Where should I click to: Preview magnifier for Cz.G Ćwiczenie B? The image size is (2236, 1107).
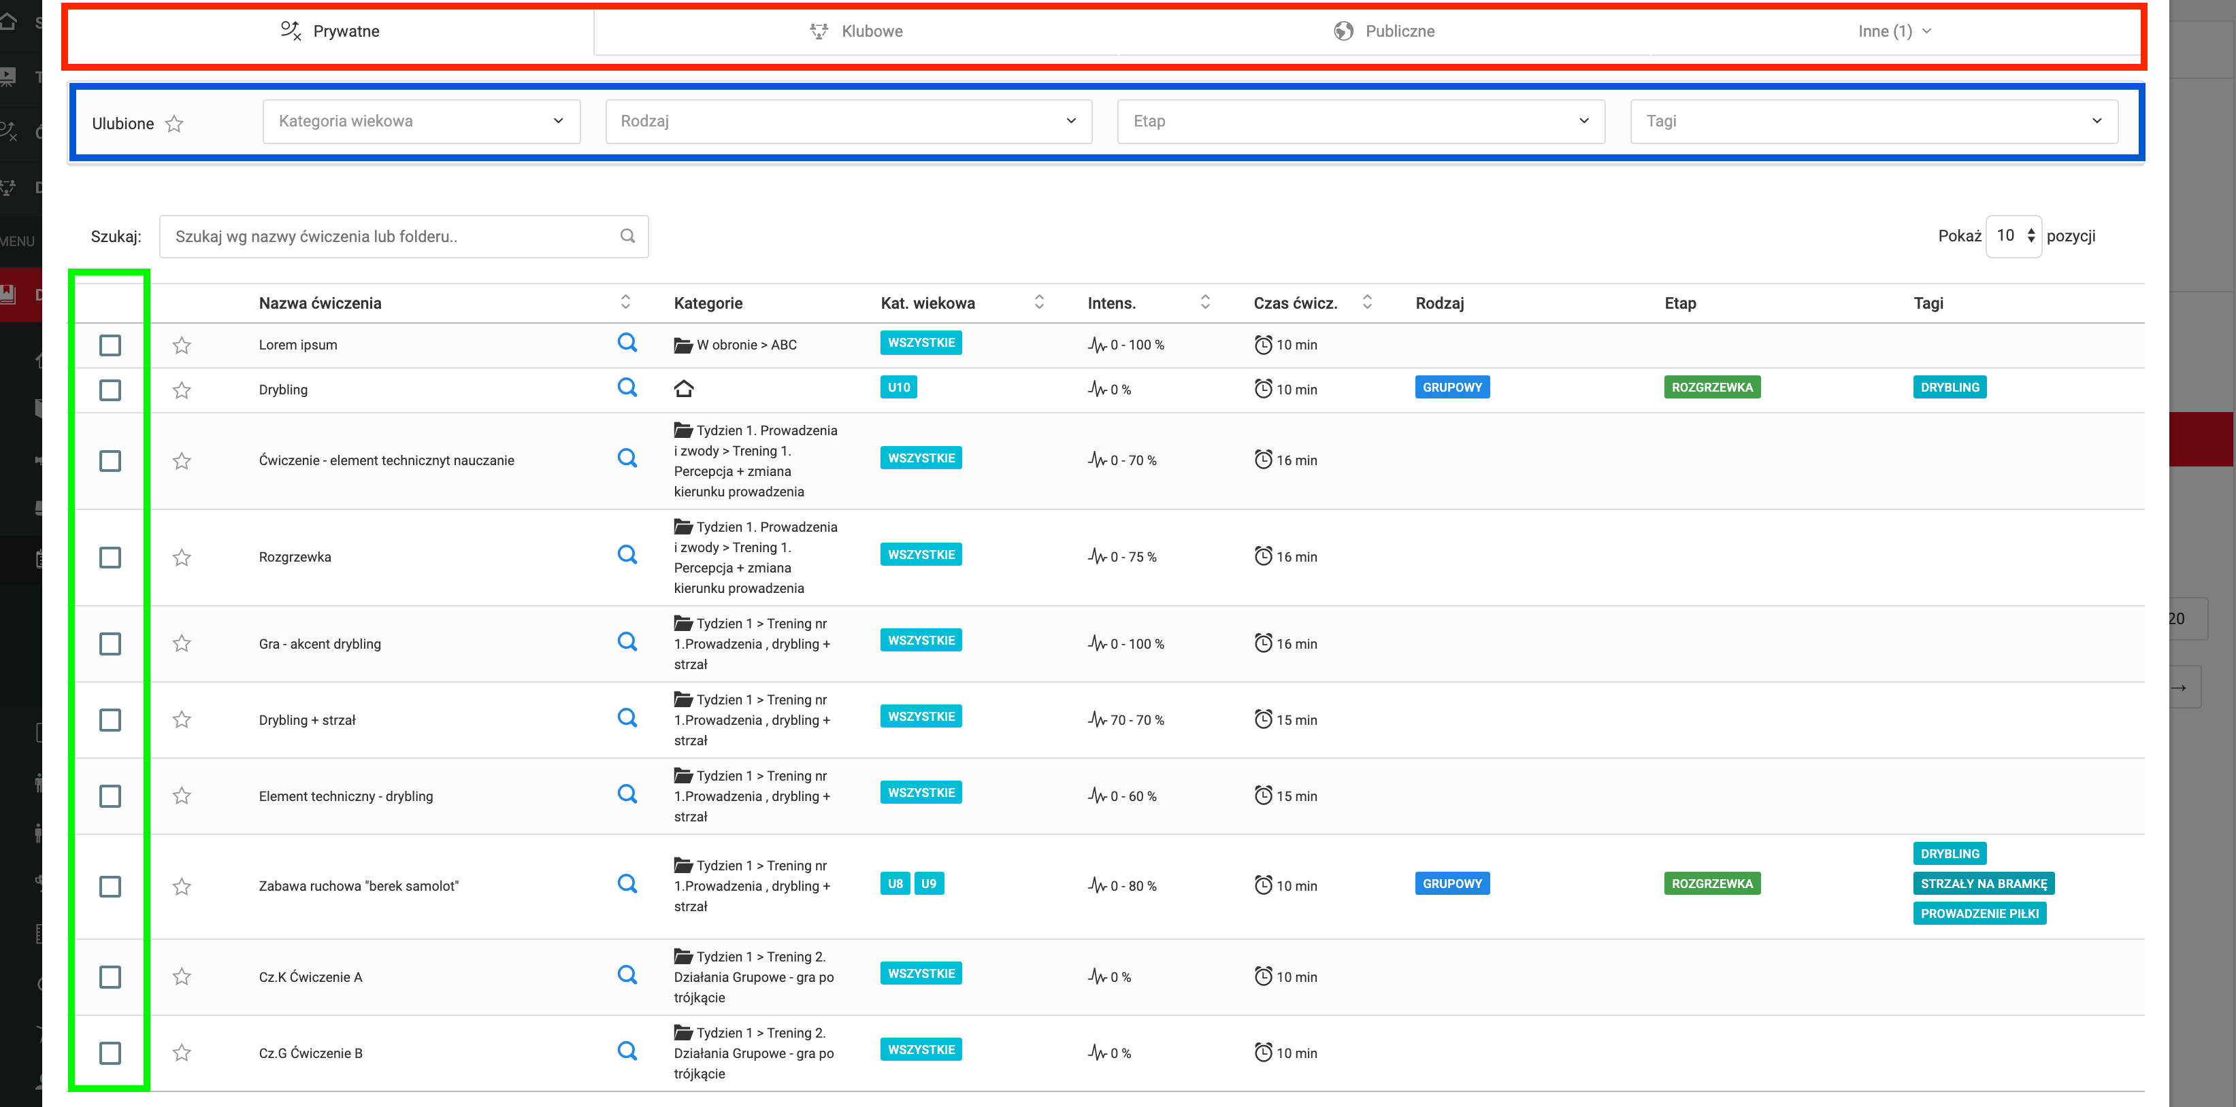(627, 1051)
